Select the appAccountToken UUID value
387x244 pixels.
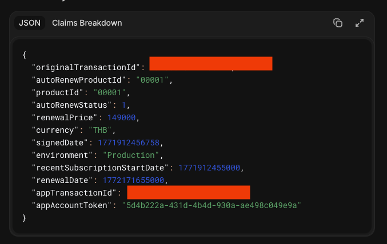(211, 205)
